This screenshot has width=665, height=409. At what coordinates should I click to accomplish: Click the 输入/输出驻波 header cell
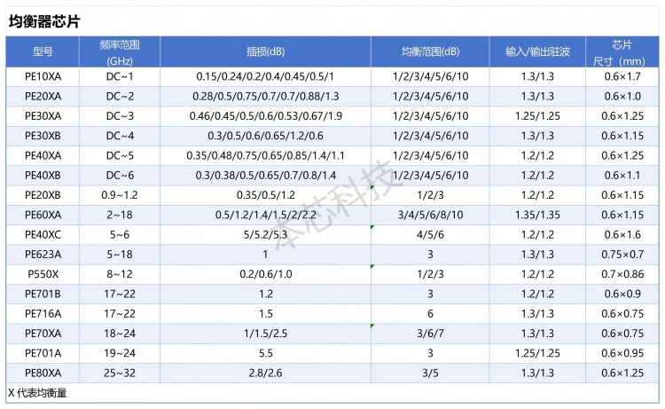[540, 52]
